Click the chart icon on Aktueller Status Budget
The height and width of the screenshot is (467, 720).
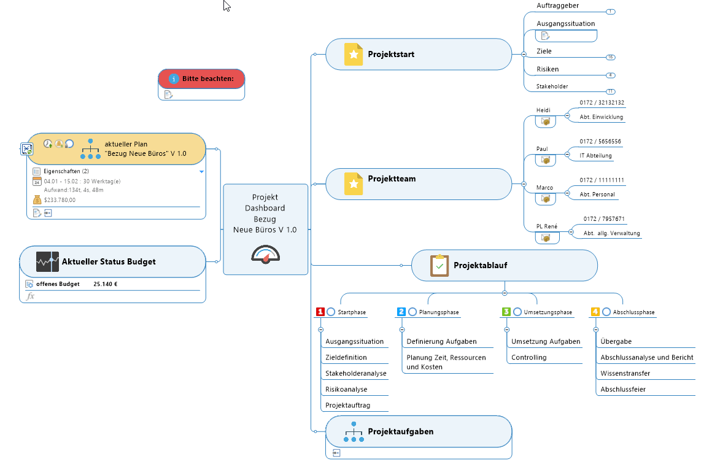click(47, 262)
